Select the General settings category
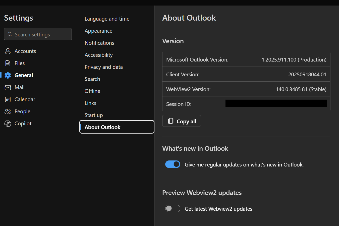Viewport: 339px width, 226px height. [24, 75]
